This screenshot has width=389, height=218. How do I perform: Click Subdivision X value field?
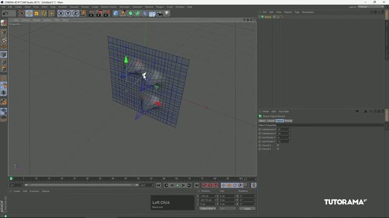pyautogui.click(x=283, y=129)
